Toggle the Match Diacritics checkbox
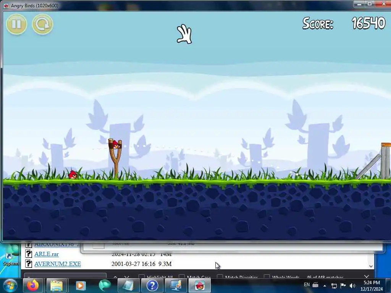Viewport: 391px width, 293px height. coord(220,277)
